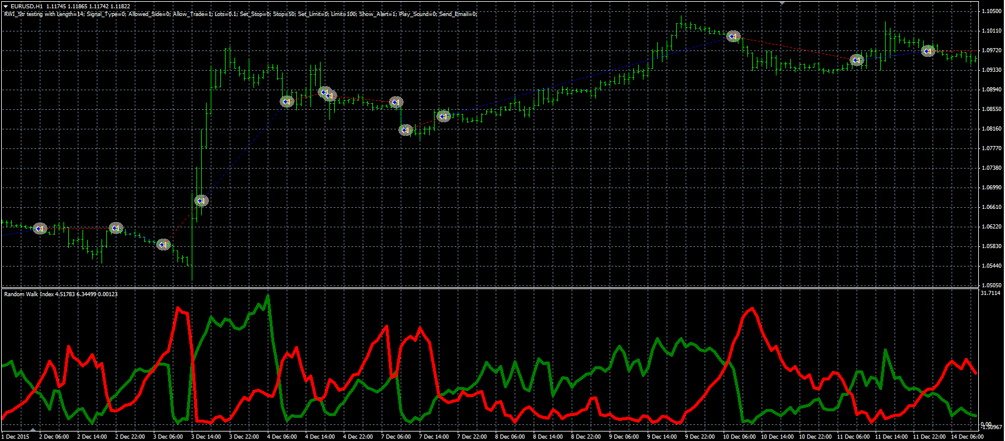This screenshot has height=441, width=1005.
Task: Click the 2 Dec 06:00 time label
Action: pyautogui.click(x=54, y=437)
